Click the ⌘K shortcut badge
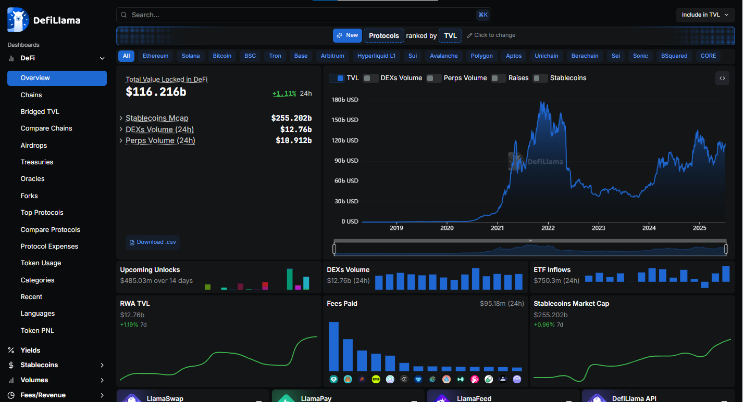The height and width of the screenshot is (402, 744). coord(482,15)
